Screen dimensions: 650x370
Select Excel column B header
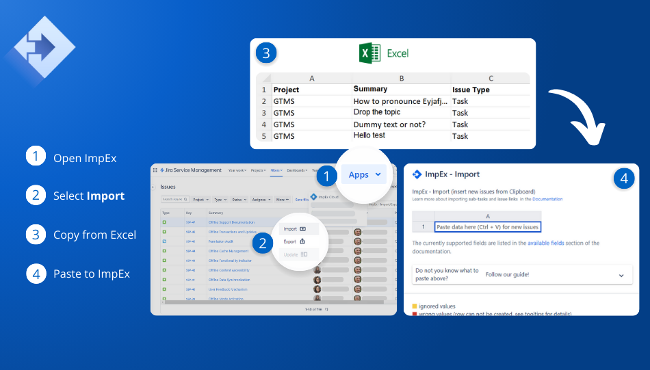[401, 78]
